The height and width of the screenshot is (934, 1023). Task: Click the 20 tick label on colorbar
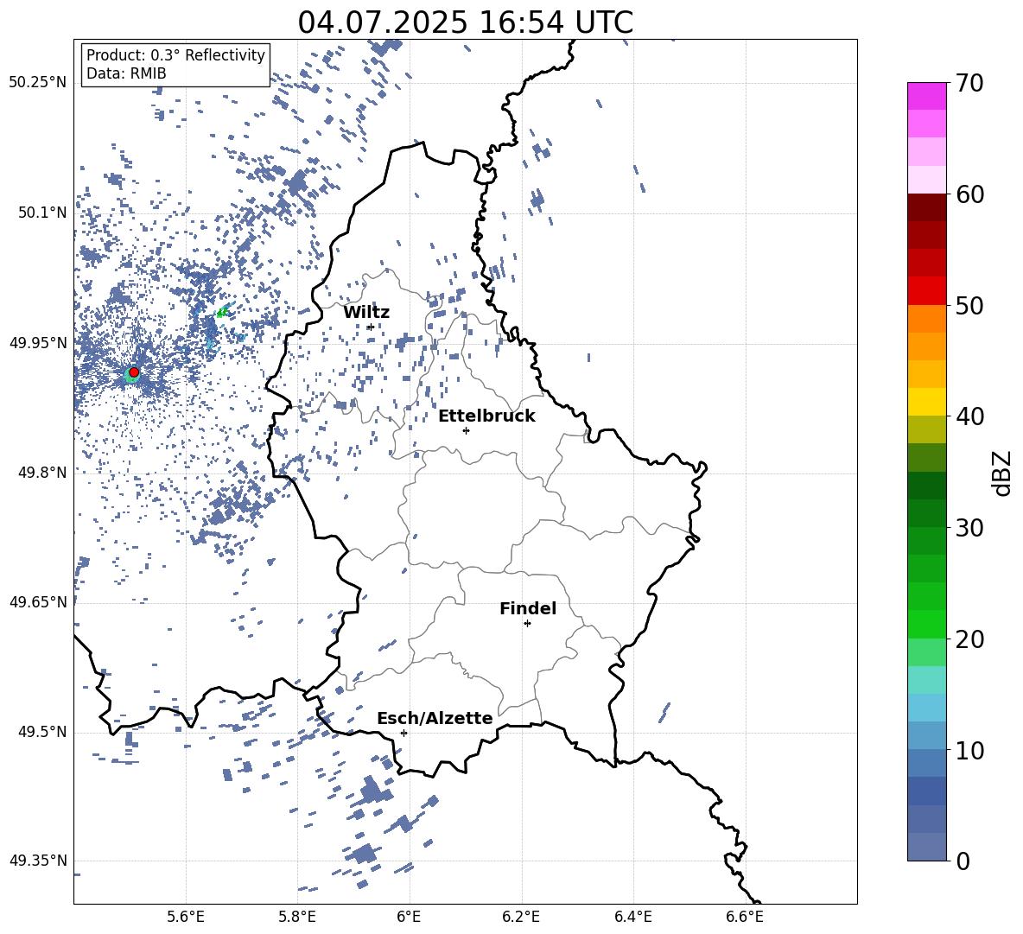pos(969,639)
